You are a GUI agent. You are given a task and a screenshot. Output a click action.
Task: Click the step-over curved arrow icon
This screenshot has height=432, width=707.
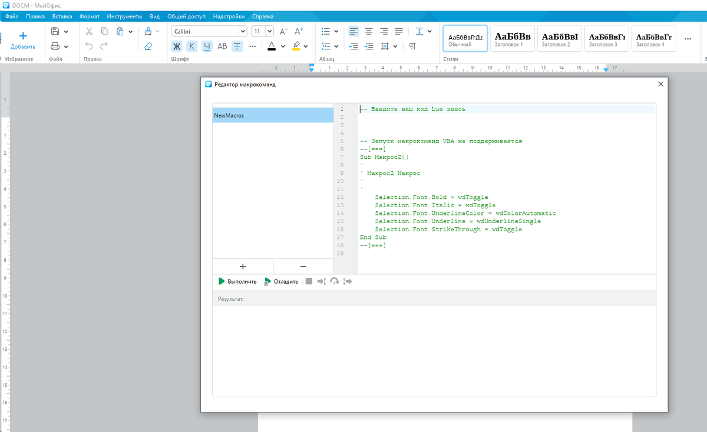click(x=334, y=281)
